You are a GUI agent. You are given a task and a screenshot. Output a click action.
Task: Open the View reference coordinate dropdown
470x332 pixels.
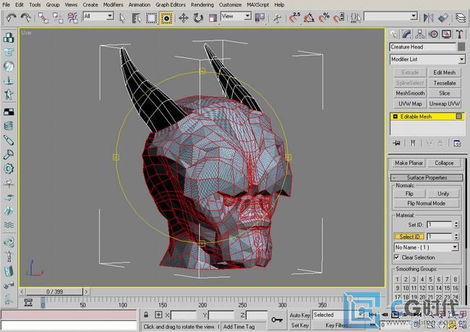236,16
